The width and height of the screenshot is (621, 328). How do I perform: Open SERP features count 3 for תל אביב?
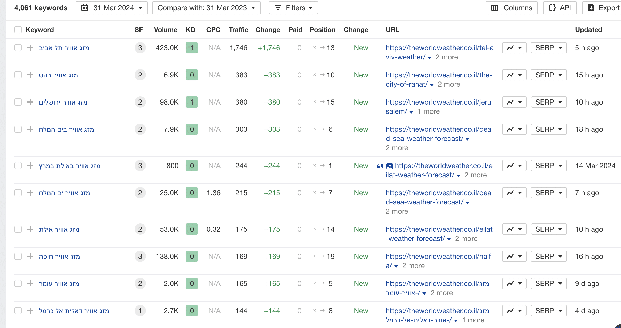pyautogui.click(x=140, y=48)
